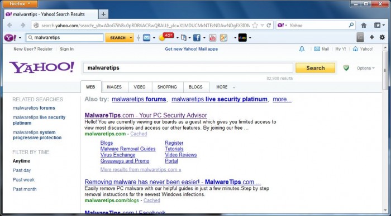Image resolution: width=391 pixels, height=216 pixels.
Task: Click the main malwaretips search input field
Action: pyautogui.click(x=188, y=68)
